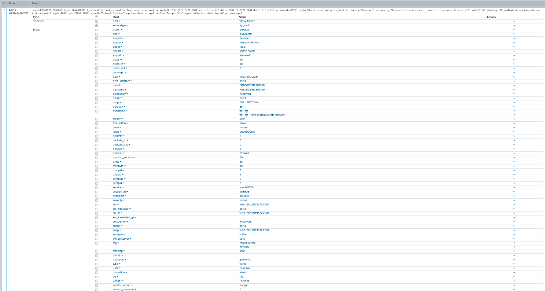The height and width of the screenshot is (291, 545).
Task: Click the applist value sniffer-profile
Action: (247, 51)
